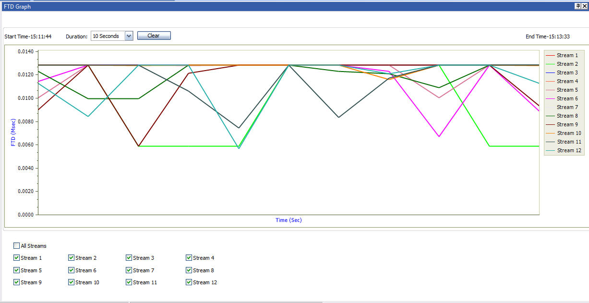Open the Duration dropdown
Screen dimensions: 589x303
129,36
